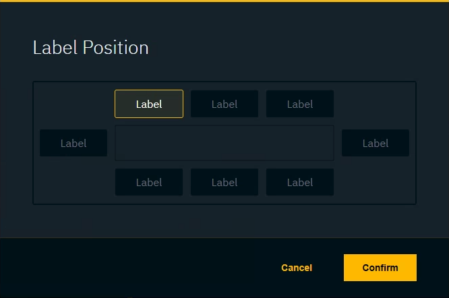Pick the bottom-right label position
This screenshot has height=298, width=449.
tap(300, 182)
